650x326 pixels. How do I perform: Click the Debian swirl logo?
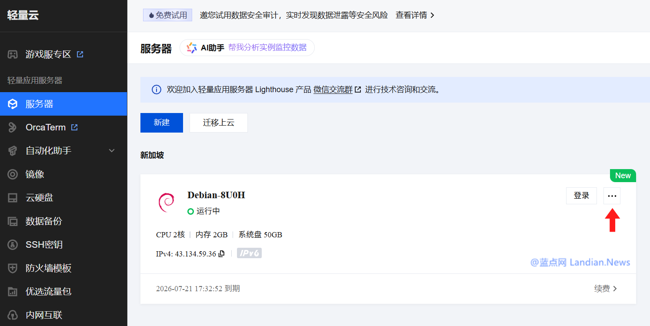[166, 203]
